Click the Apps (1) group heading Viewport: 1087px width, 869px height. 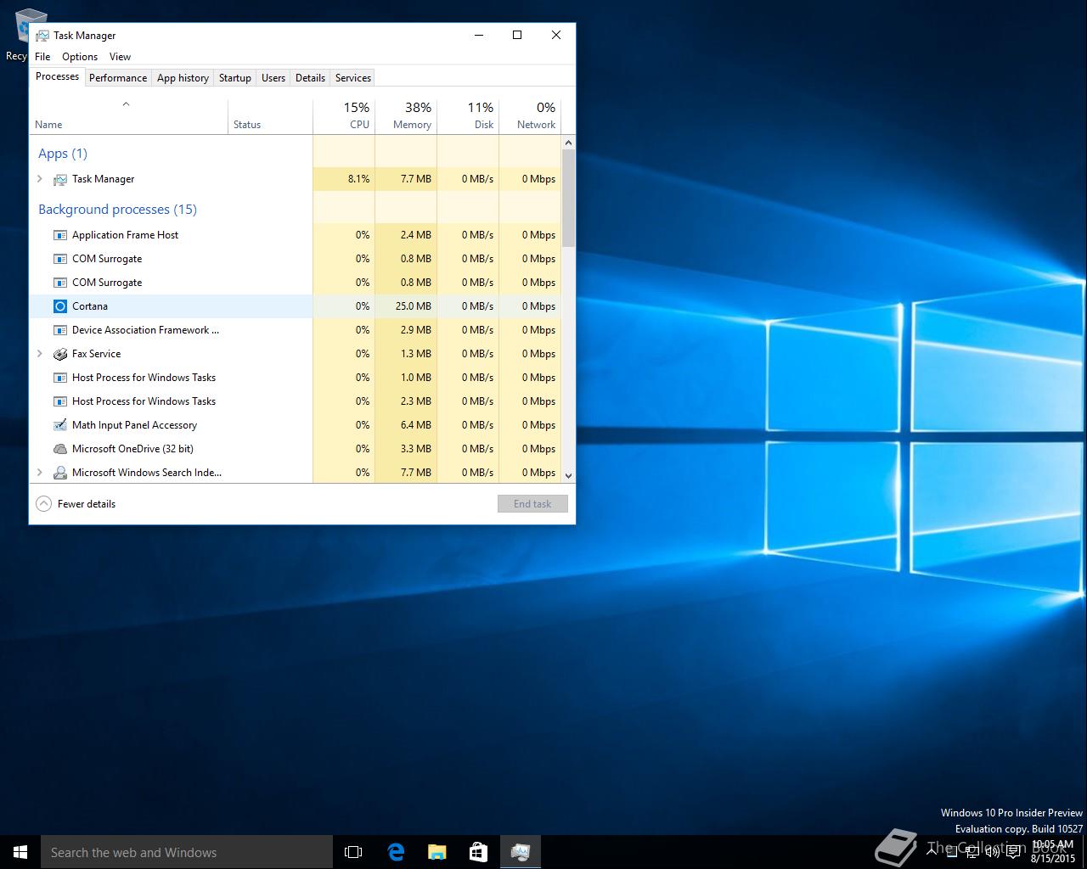click(x=63, y=154)
